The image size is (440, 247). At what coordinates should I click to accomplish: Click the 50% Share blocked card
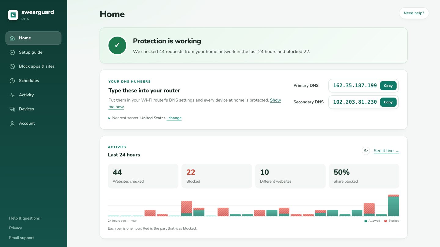364,176
